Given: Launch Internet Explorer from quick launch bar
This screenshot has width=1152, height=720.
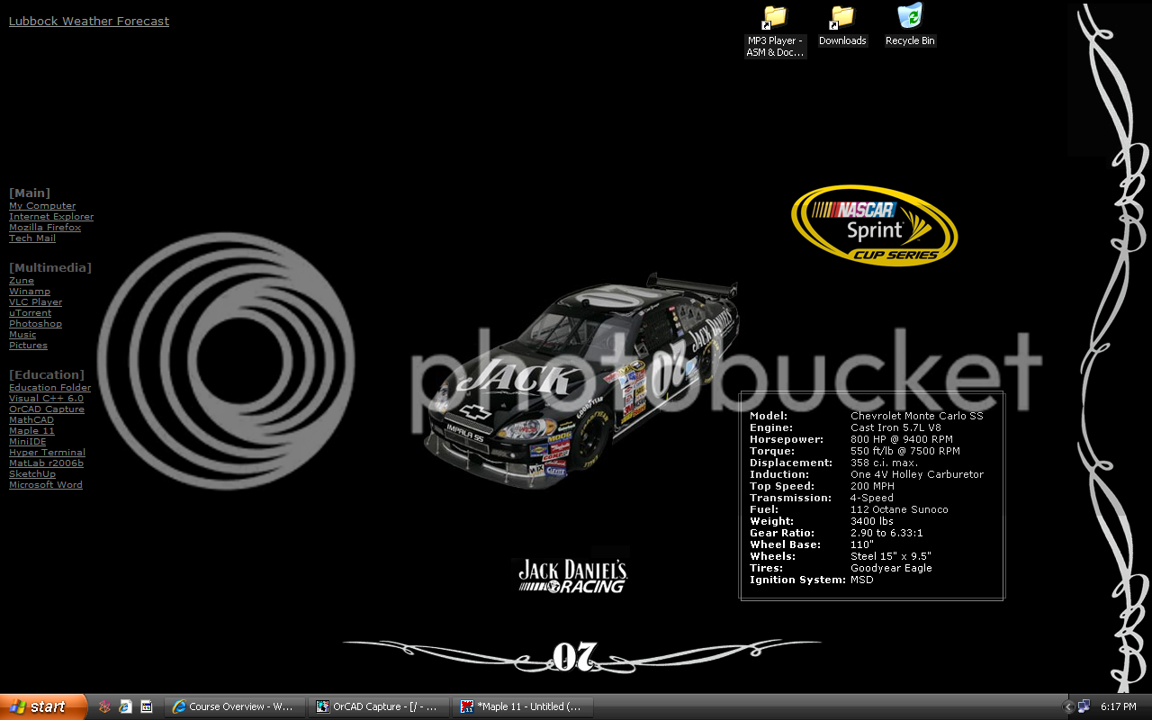Looking at the screenshot, I should click(125, 706).
